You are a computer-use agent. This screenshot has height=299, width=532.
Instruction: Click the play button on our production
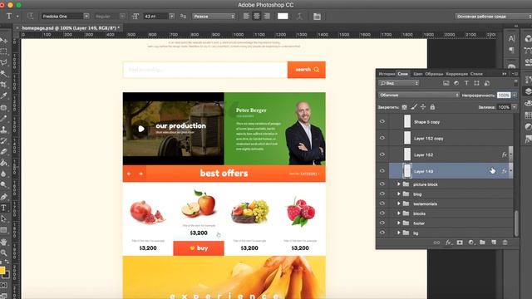point(140,129)
